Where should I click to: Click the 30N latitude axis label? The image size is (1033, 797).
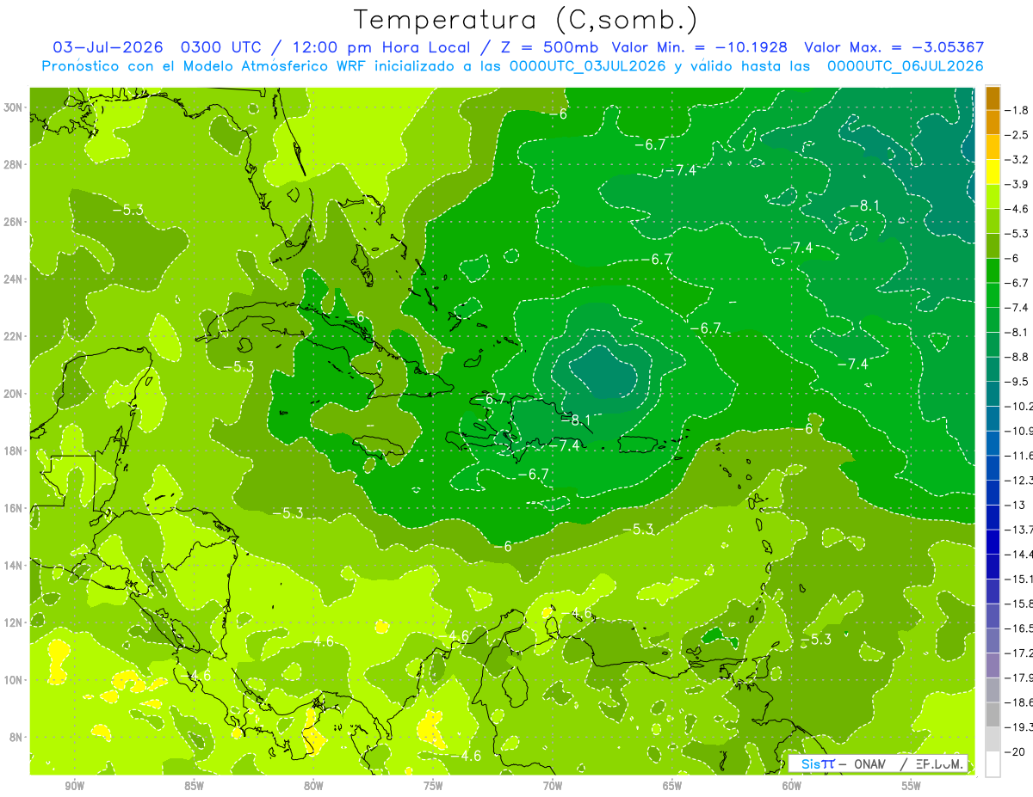click(15, 107)
